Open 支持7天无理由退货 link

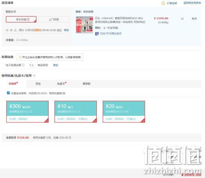[110, 34]
